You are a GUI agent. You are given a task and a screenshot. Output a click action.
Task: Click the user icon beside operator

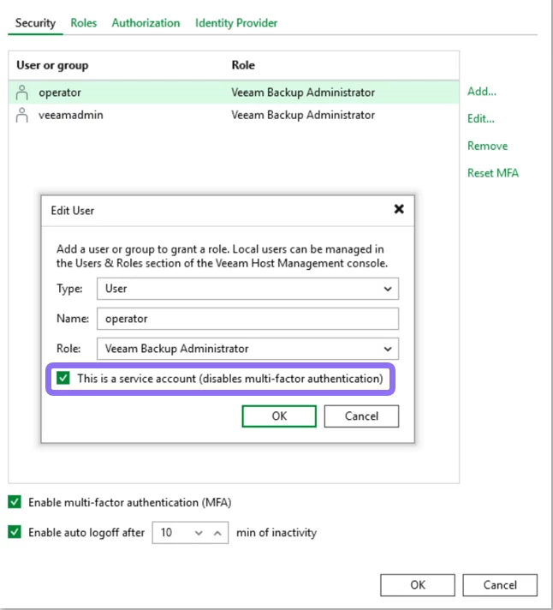21,93
